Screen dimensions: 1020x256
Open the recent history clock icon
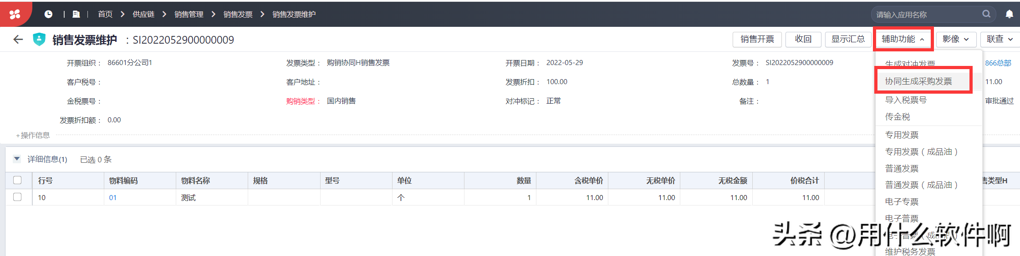pos(48,14)
